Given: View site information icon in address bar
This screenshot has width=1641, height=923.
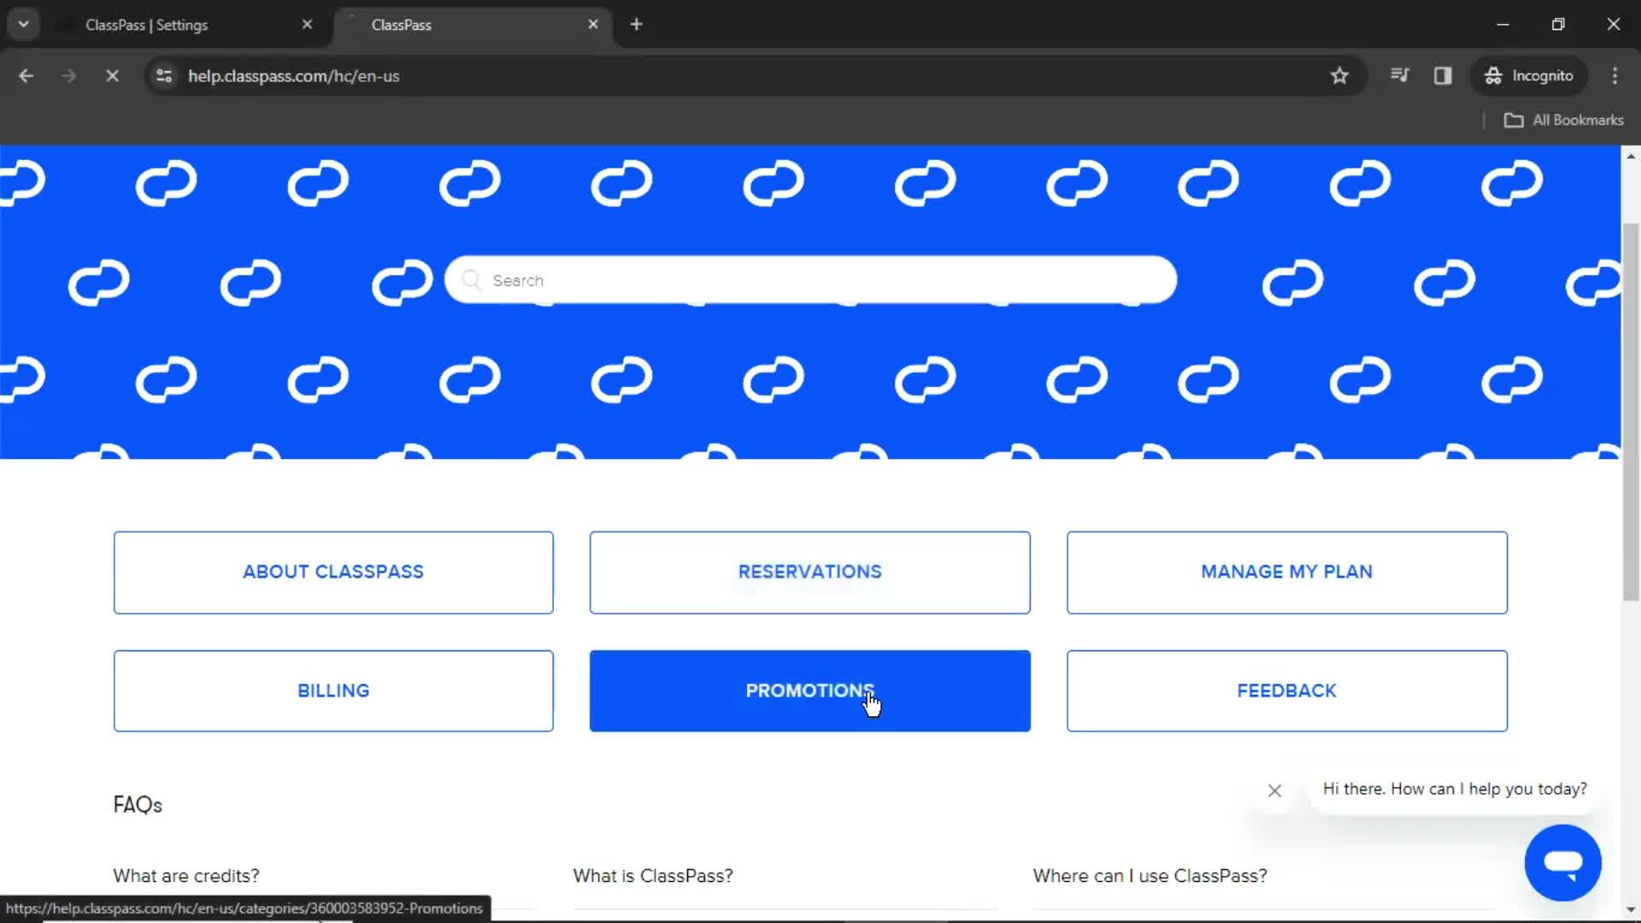Looking at the screenshot, I should [x=164, y=76].
